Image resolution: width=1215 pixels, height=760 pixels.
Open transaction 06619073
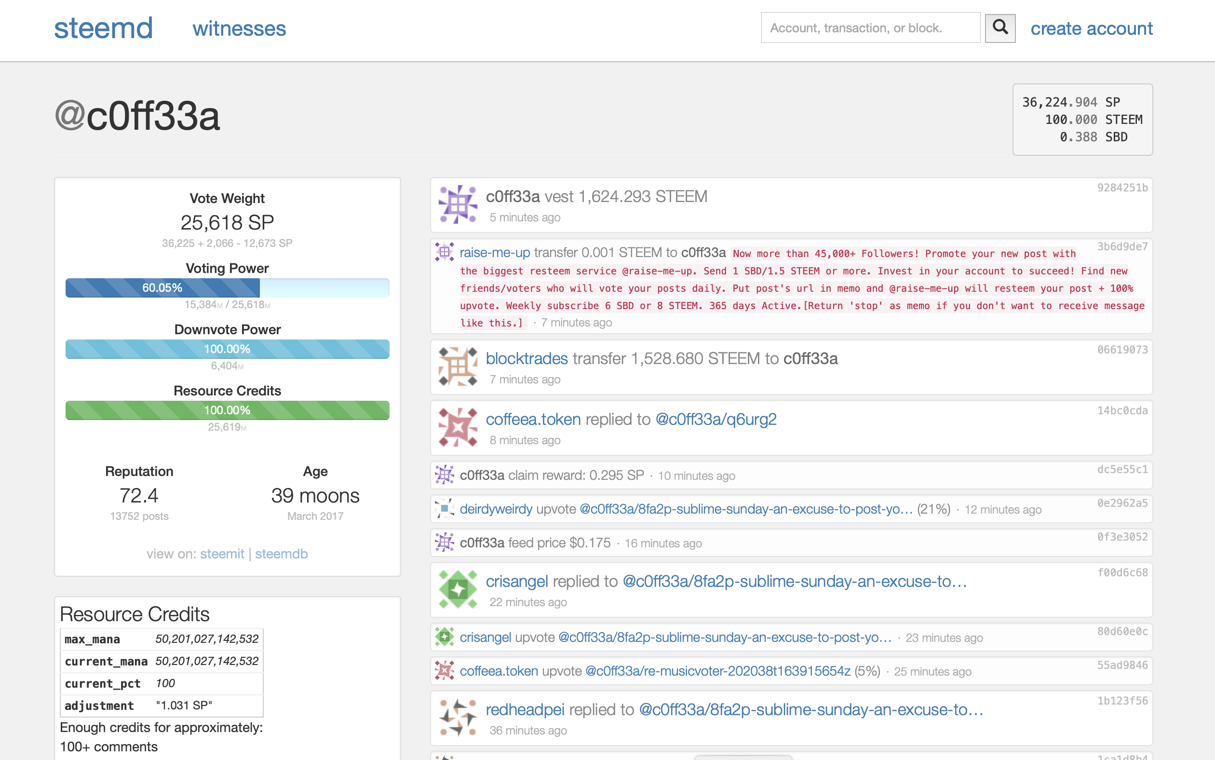[1122, 350]
